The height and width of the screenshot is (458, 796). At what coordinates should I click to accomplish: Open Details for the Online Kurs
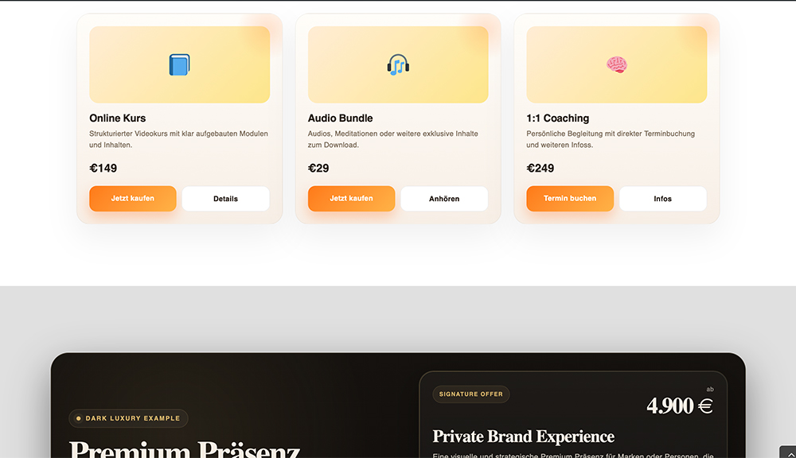(x=225, y=199)
